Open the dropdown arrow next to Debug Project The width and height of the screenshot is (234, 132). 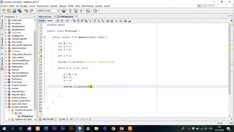(91, 11)
